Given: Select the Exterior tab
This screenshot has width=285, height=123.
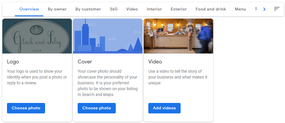Looking at the screenshot, I should (179, 9).
